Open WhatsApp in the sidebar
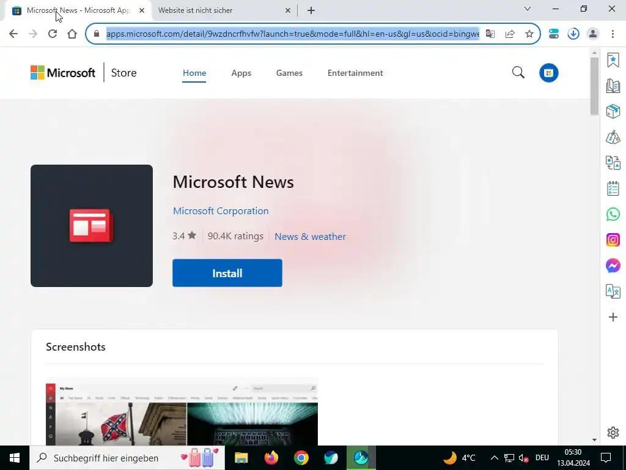This screenshot has width=626, height=470. 613,214
